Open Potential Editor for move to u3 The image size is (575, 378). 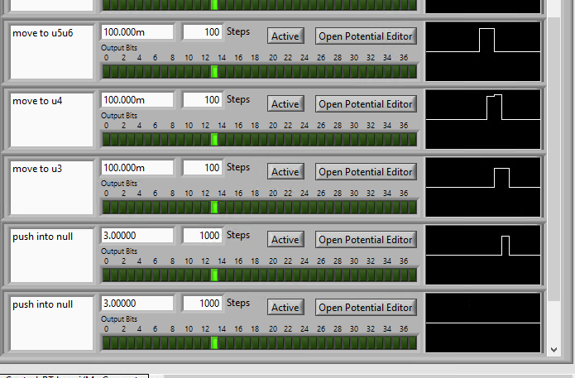[366, 171]
